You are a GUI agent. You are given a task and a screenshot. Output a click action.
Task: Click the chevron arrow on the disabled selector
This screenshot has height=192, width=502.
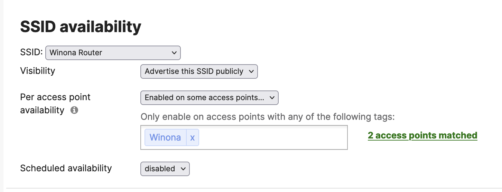click(x=183, y=169)
